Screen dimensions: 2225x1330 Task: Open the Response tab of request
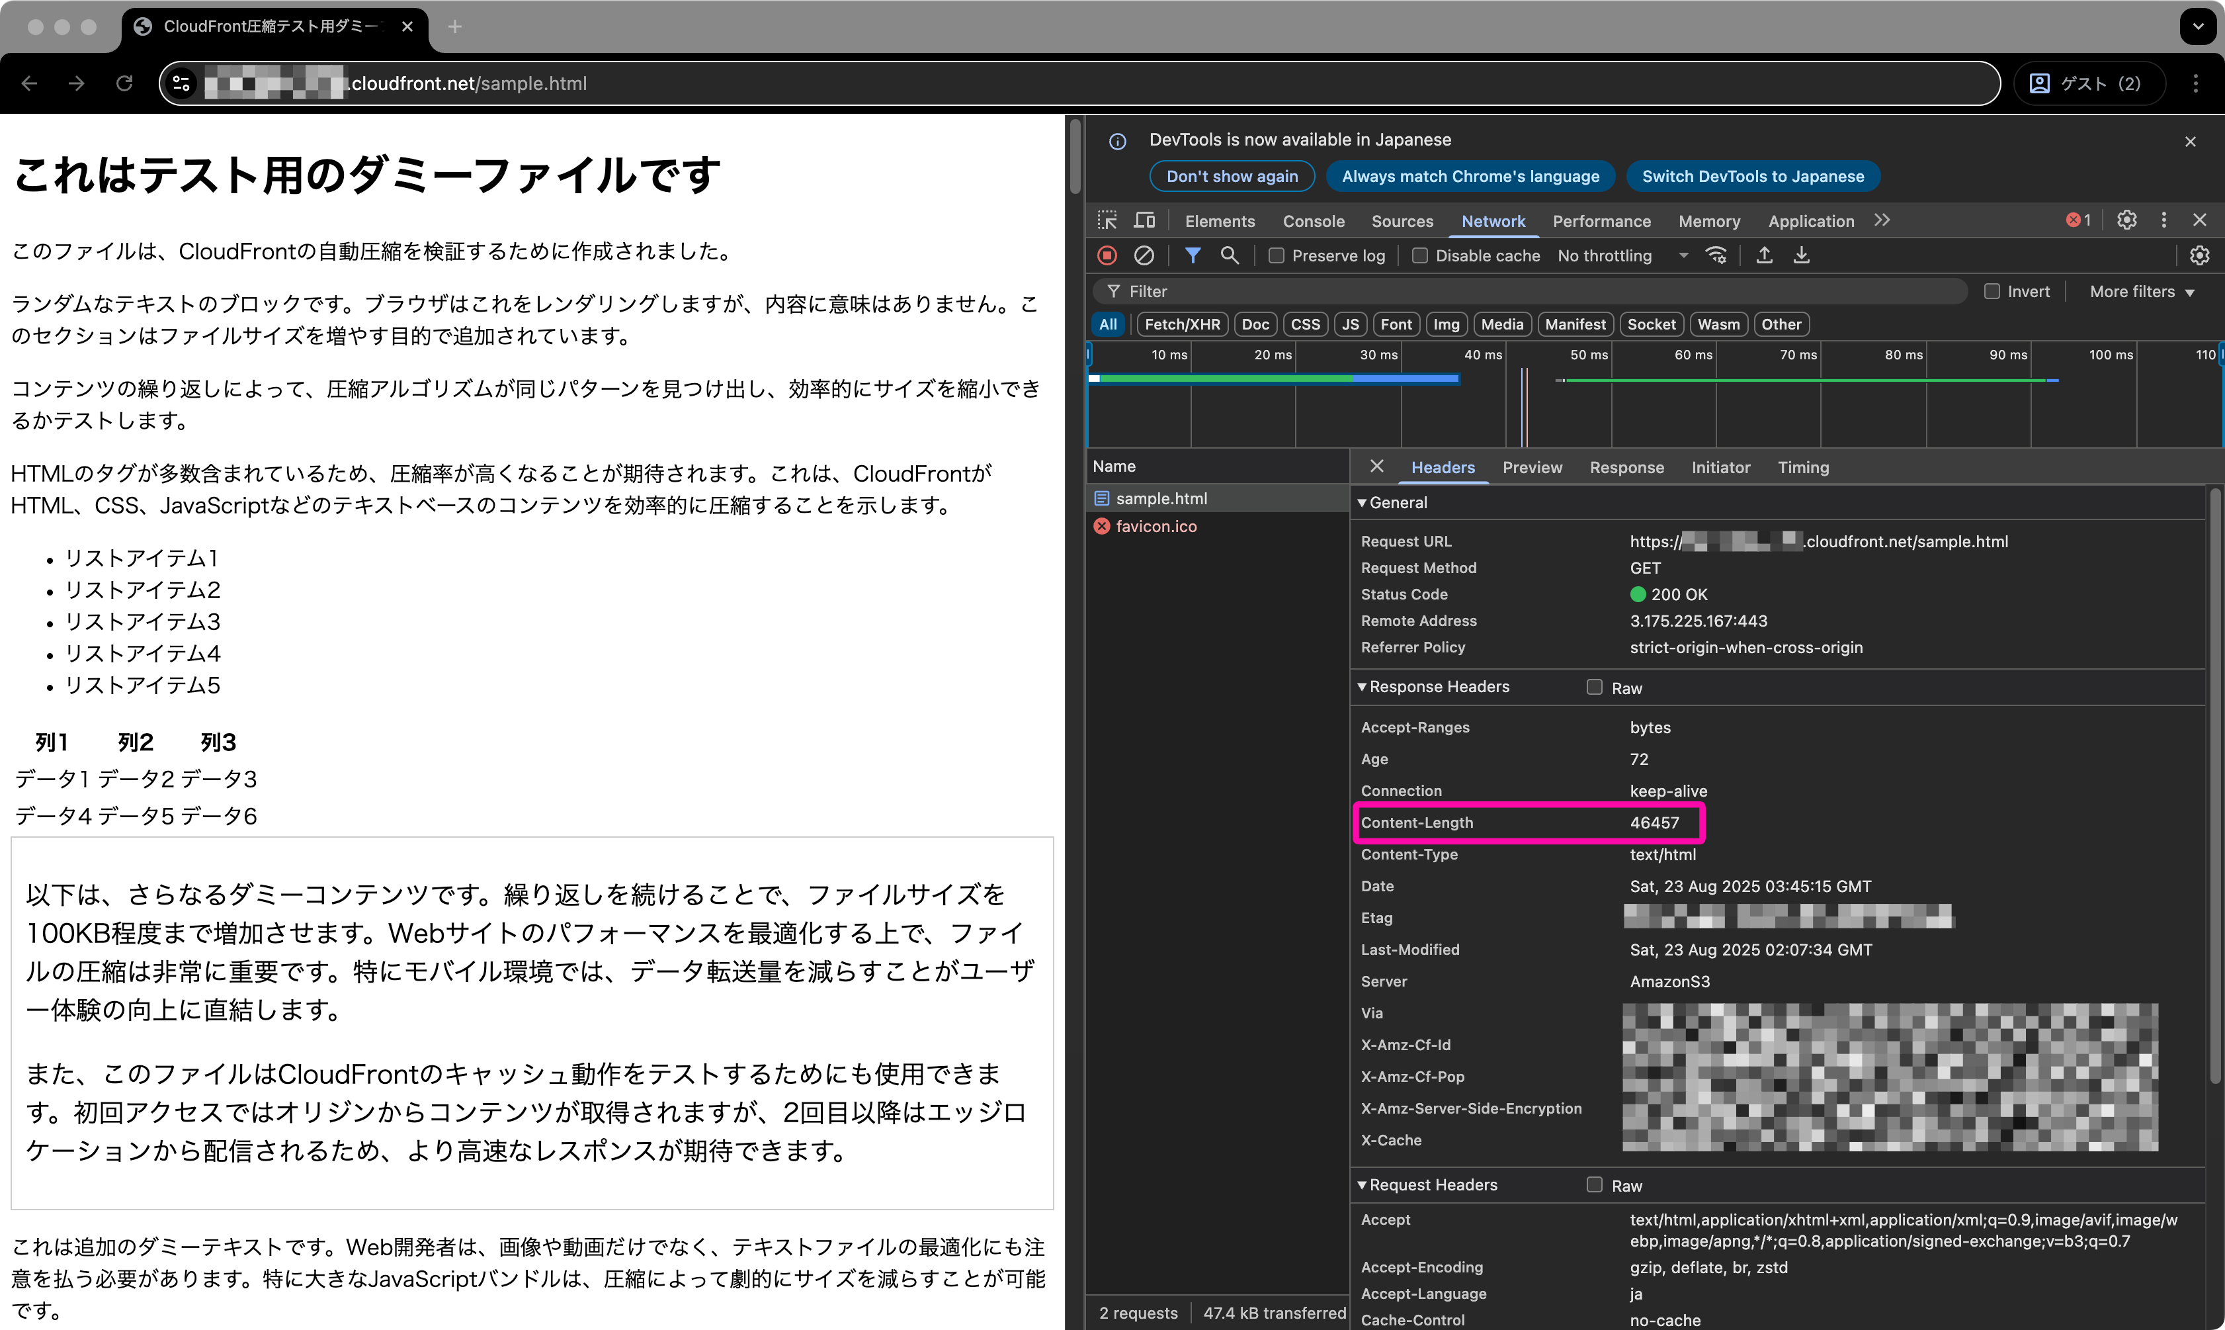point(1626,467)
